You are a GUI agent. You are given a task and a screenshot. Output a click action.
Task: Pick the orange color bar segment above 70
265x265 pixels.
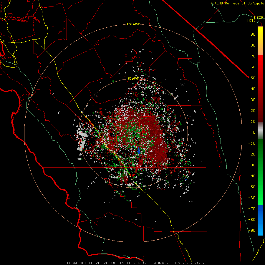260,50
